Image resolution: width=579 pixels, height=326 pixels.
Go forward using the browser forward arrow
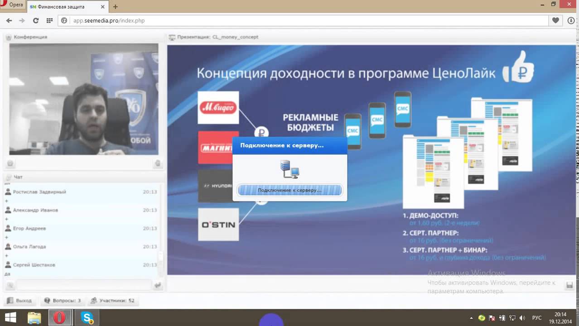coord(22,20)
